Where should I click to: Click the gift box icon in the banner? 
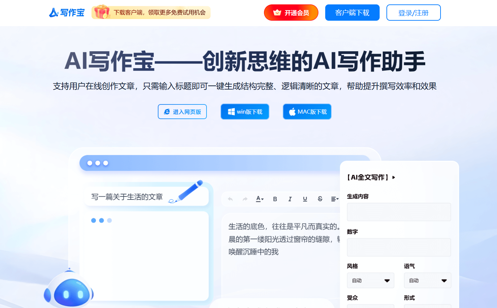[101, 12]
